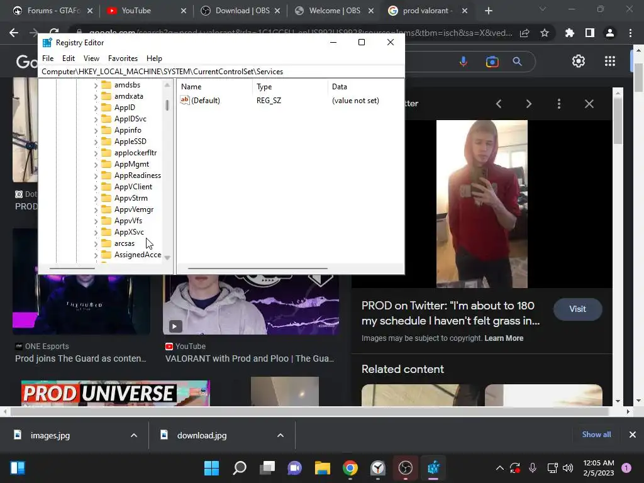644x483 pixels.
Task: Open the Help menu in Registry Editor
Action: tap(154, 58)
